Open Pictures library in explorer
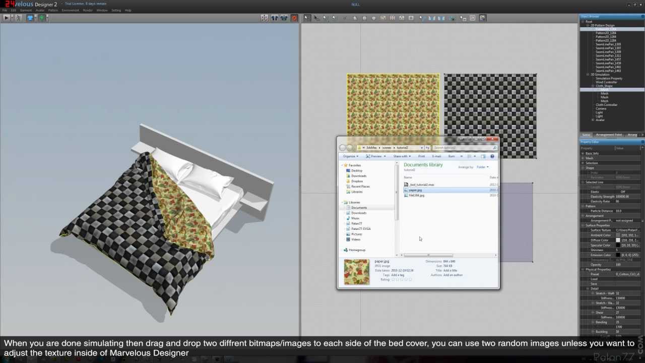 (356, 234)
